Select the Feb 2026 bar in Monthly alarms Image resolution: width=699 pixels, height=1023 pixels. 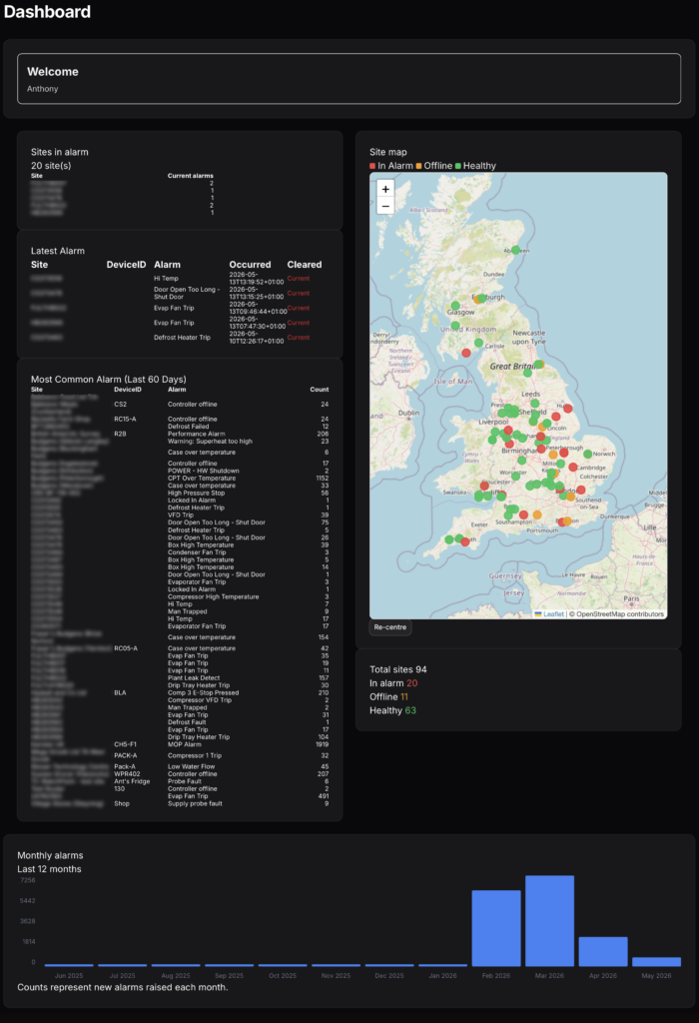pos(496,928)
